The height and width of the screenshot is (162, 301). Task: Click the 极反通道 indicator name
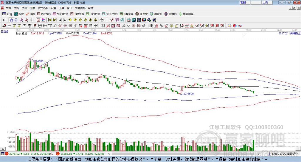coord(21,34)
